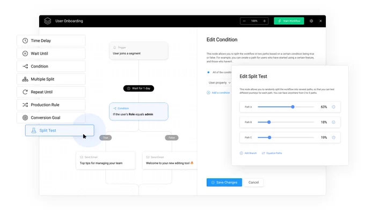The height and width of the screenshot is (212, 365).
Task: Click the 63% value for Path A
Action: point(324,107)
